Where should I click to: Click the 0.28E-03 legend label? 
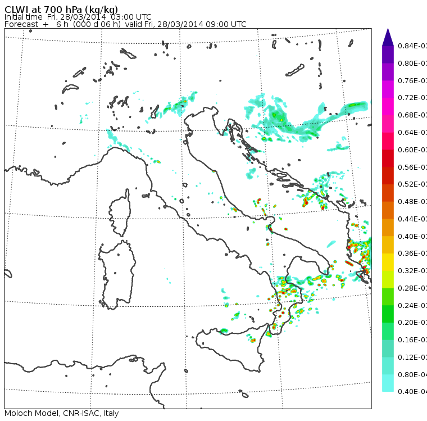pyautogui.click(x=412, y=288)
